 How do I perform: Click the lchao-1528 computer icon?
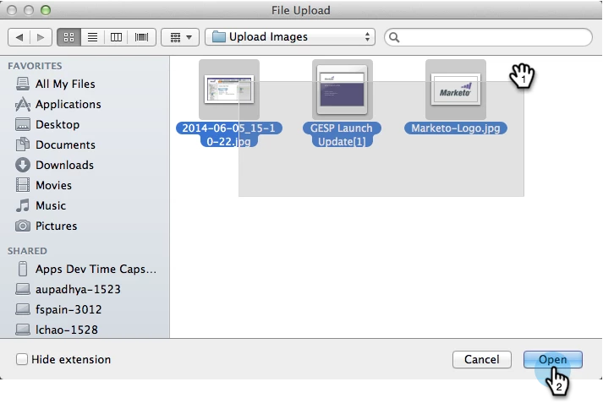pyautogui.click(x=23, y=330)
